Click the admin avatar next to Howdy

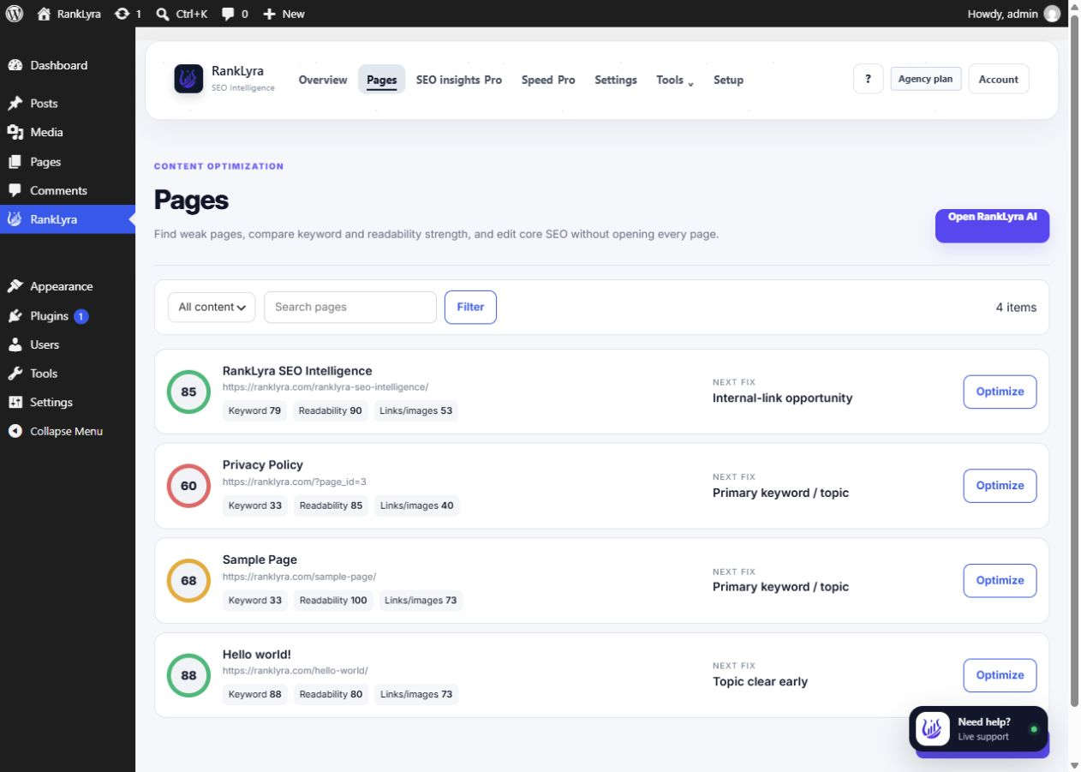[x=1052, y=14]
